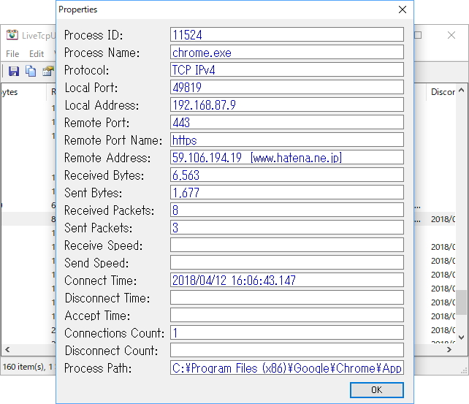This screenshot has width=469, height=404.
Task: Click the Received Bytes field 6,563
Action: coord(287,175)
